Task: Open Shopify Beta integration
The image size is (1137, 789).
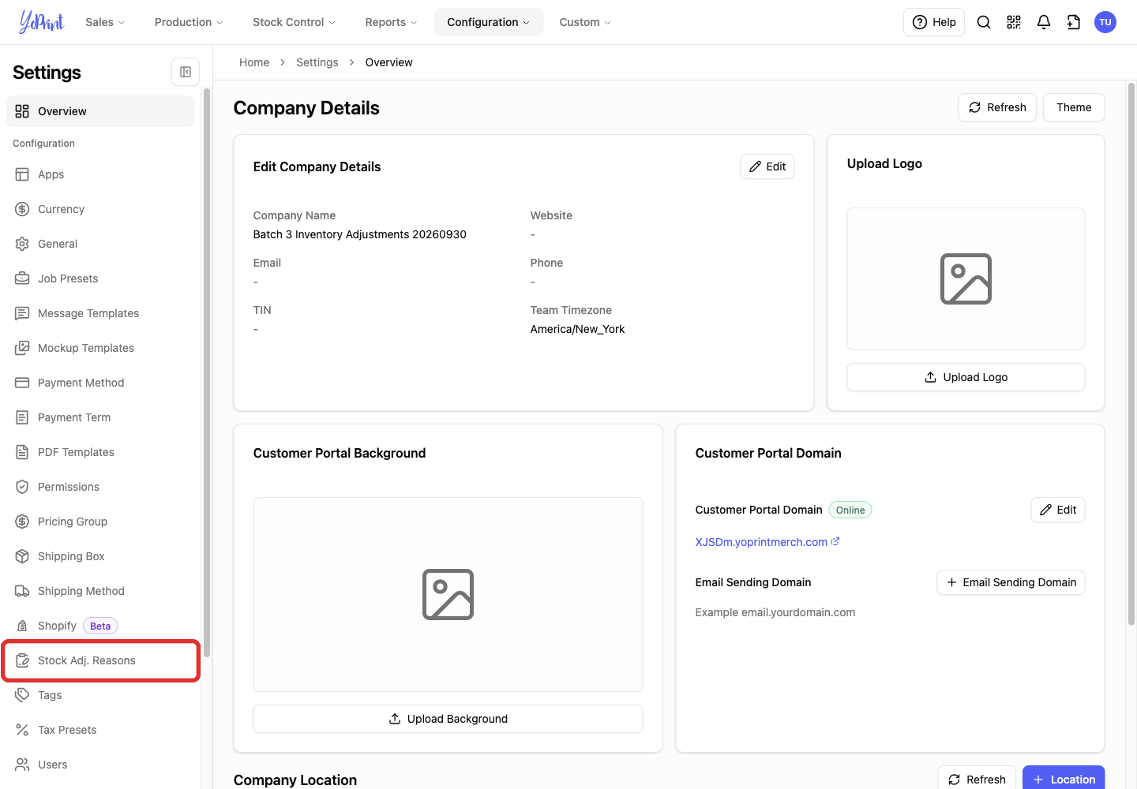Action: pos(100,626)
